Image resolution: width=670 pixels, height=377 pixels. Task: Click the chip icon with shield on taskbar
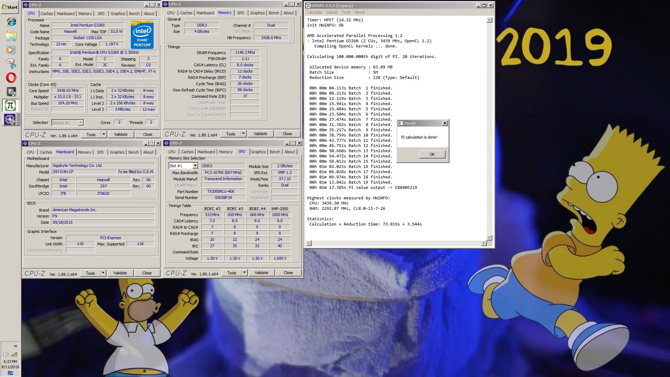pos(11,92)
